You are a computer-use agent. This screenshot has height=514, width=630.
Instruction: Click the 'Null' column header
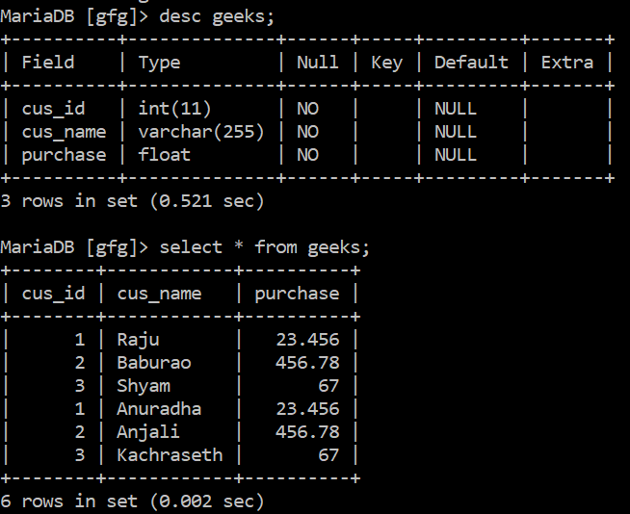318,63
